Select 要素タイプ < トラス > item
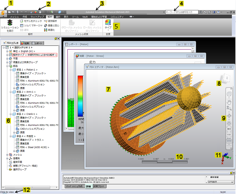 pos(32,140)
